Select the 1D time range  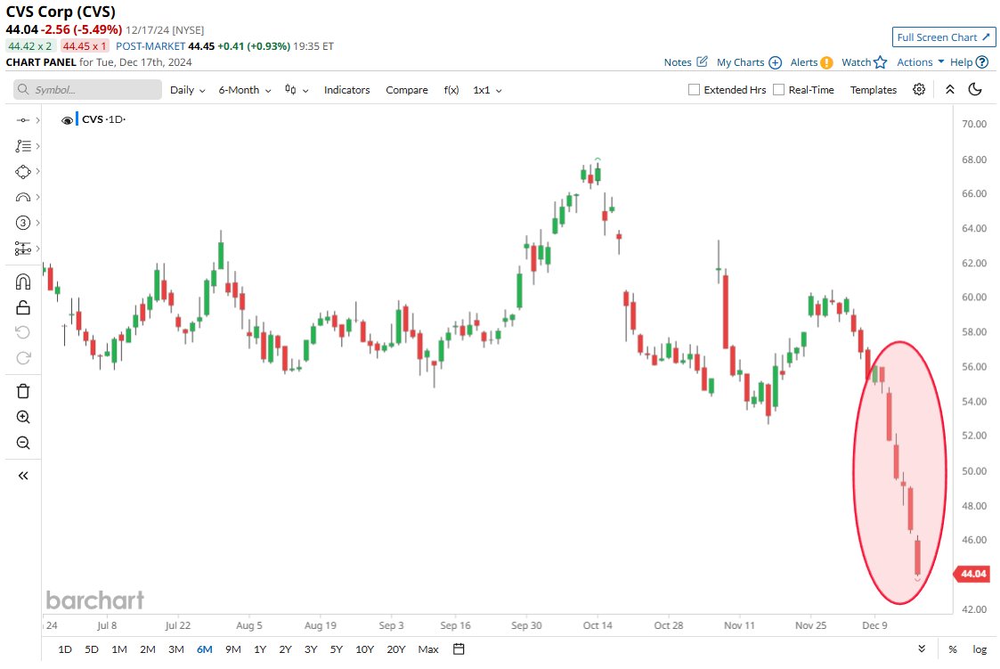65,649
